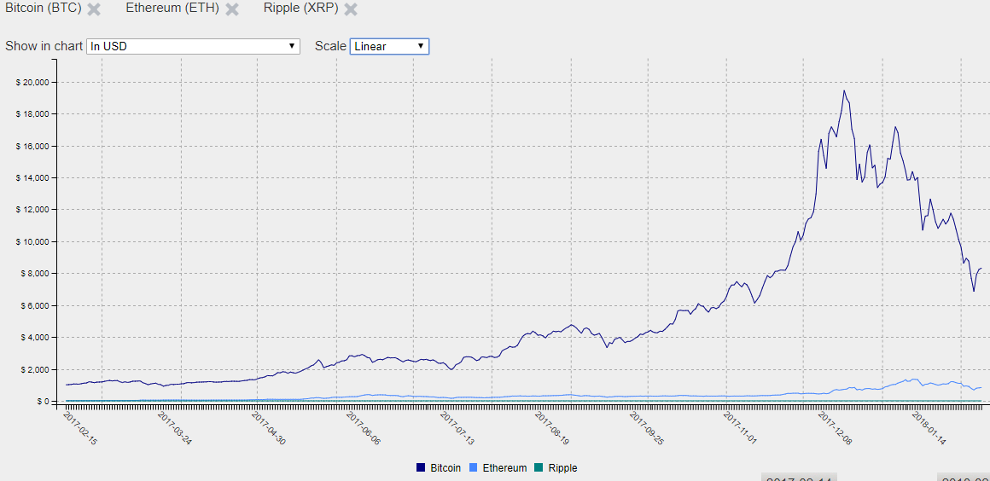Click the 'Ripple (XRP)' tag text
The image size is (990, 481).
301,9
